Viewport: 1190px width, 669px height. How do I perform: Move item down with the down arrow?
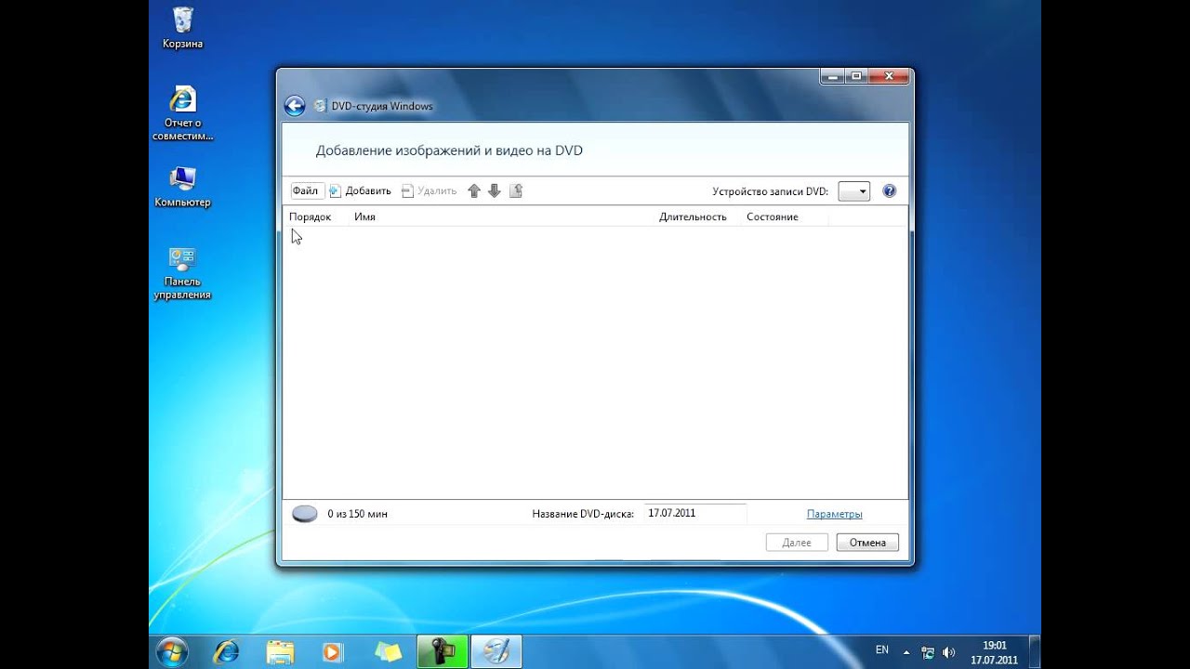(x=495, y=190)
